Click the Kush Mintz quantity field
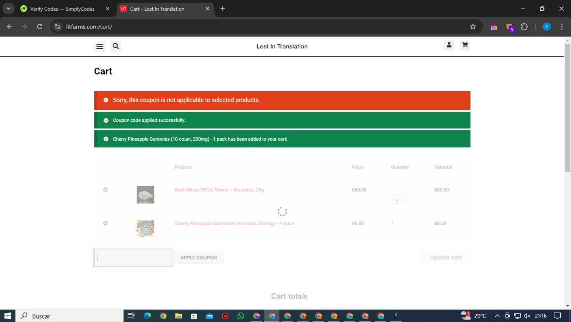This screenshot has height=322, width=571. click(x=399, y=199)
